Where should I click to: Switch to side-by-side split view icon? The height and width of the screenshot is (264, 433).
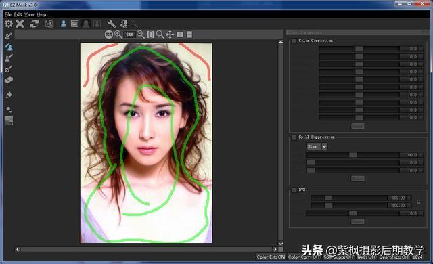click(x=180, y=35)
